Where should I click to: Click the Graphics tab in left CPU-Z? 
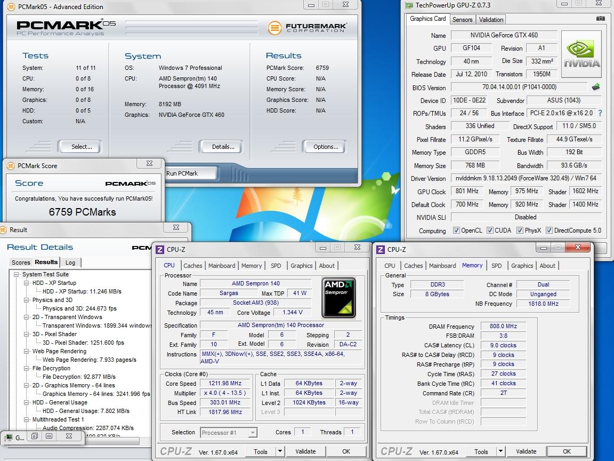point(302,266)
